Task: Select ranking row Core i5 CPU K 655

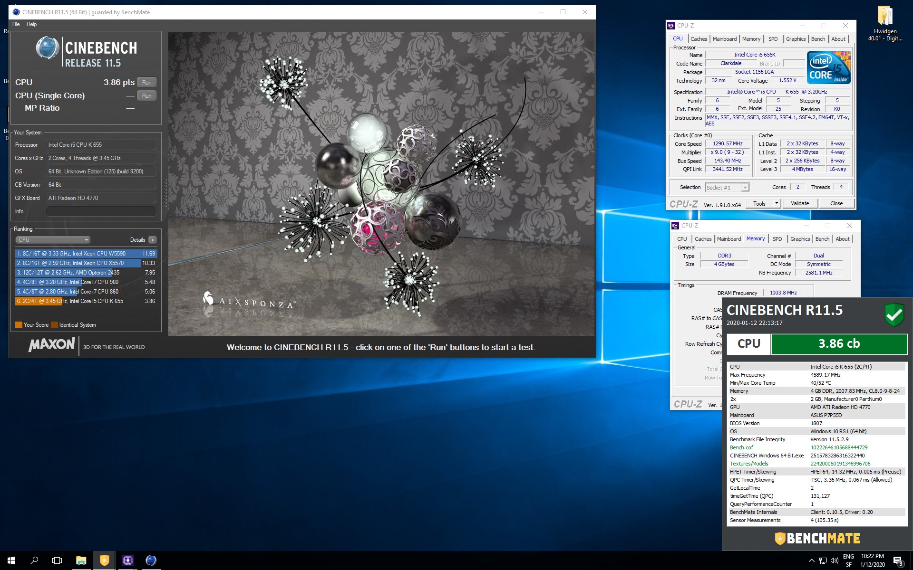Action: [86, 301]
